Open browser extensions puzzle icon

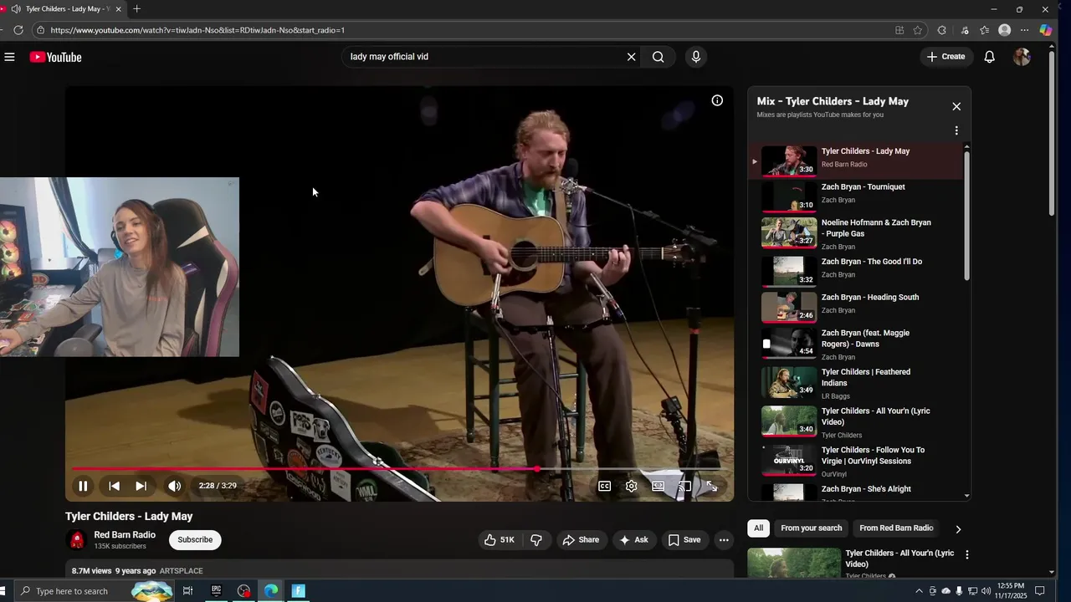(942, 30)
